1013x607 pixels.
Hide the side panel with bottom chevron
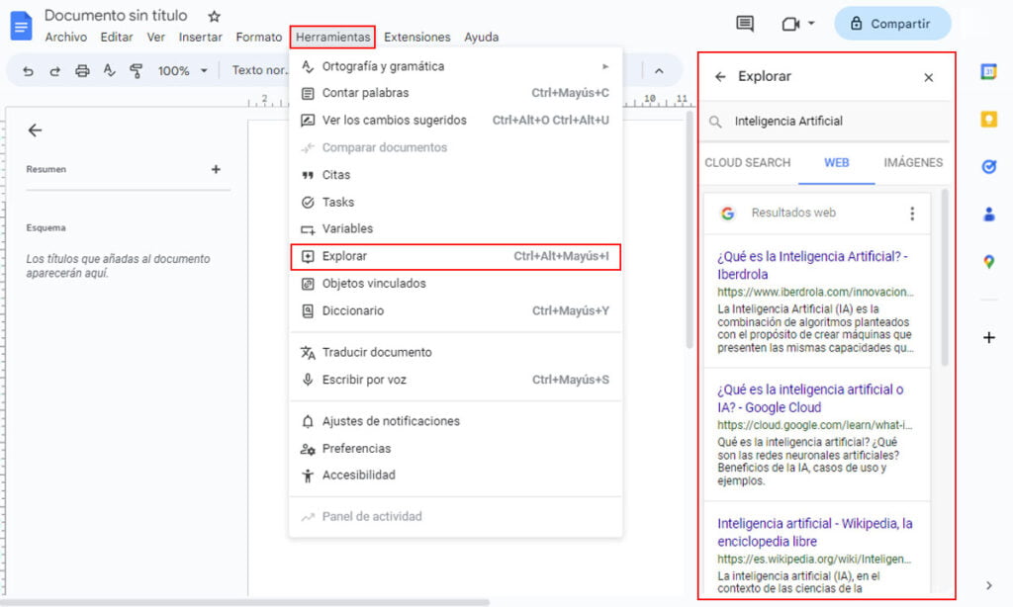(x=988, y=585)
